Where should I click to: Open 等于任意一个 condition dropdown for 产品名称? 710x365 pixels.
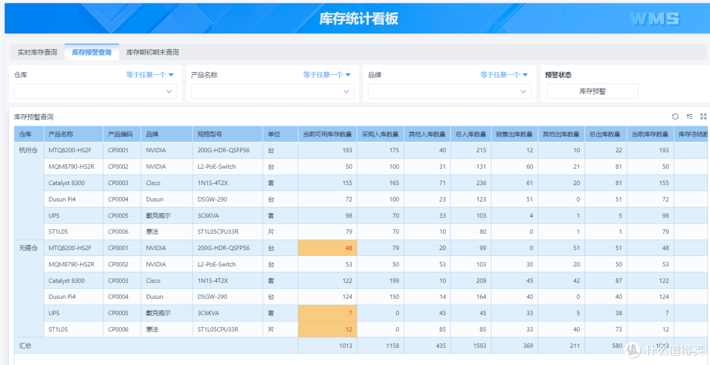tap(327, 75)
